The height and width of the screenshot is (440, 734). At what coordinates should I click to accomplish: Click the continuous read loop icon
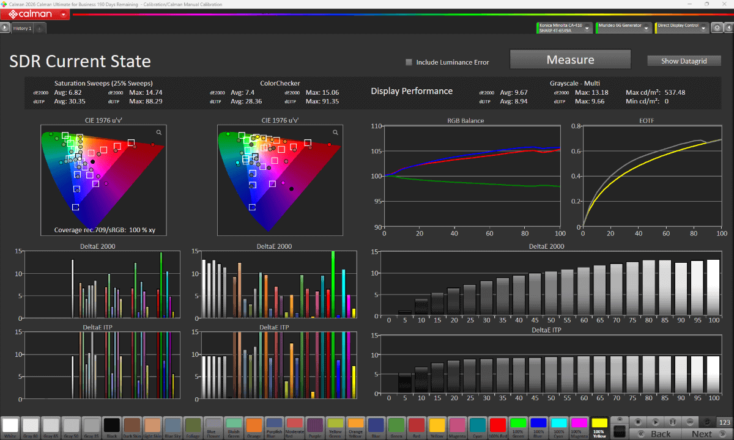click(x=690, y=422)
